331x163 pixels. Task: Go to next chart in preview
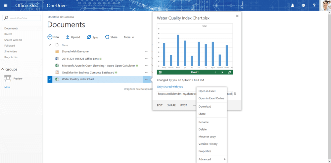[222, 72]
